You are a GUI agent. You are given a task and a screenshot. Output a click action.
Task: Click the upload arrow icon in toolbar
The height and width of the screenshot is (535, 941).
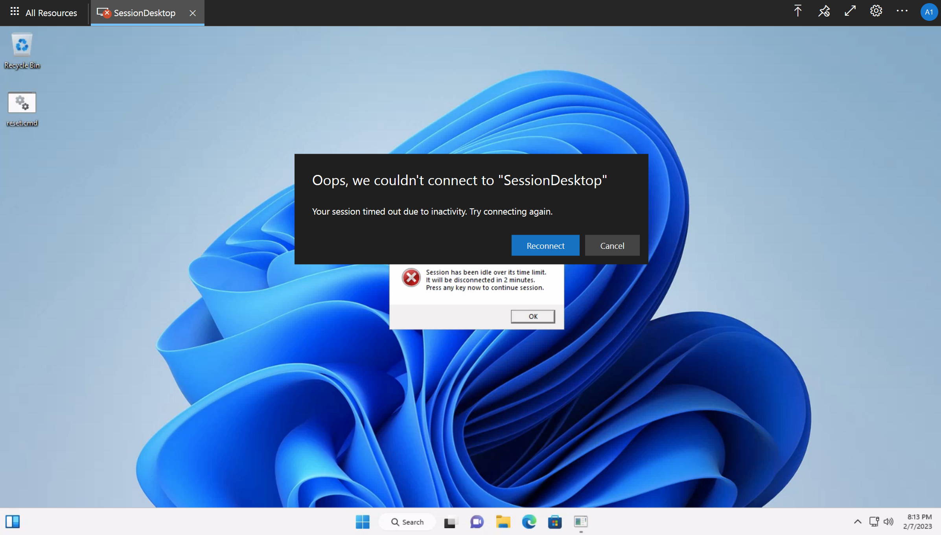(798, 11)
